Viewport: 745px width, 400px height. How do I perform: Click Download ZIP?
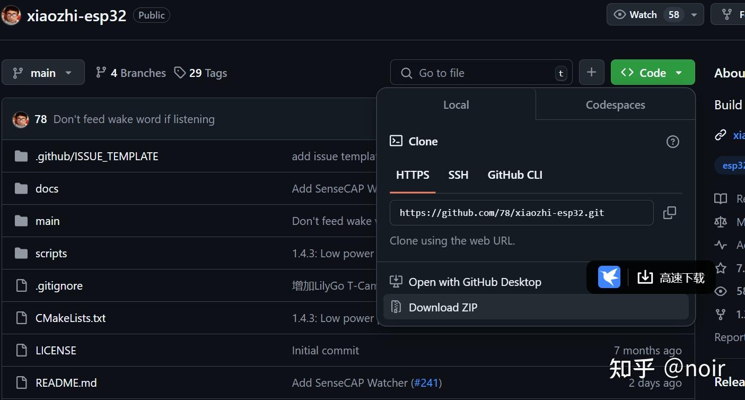(x=443, y=307)
